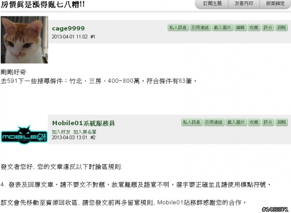Click the 加入好友 link
The width and height of the screenshot is (291, 213).
[x=61, y=132]
